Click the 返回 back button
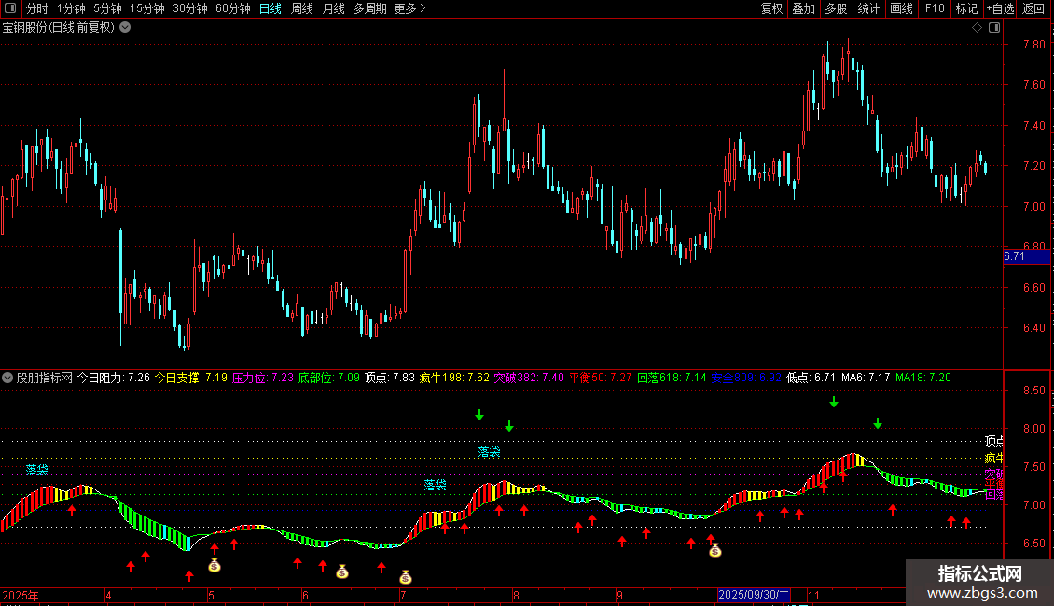Image resolution: width=1054 pixels, height=606 pixels. [1033, 8]
